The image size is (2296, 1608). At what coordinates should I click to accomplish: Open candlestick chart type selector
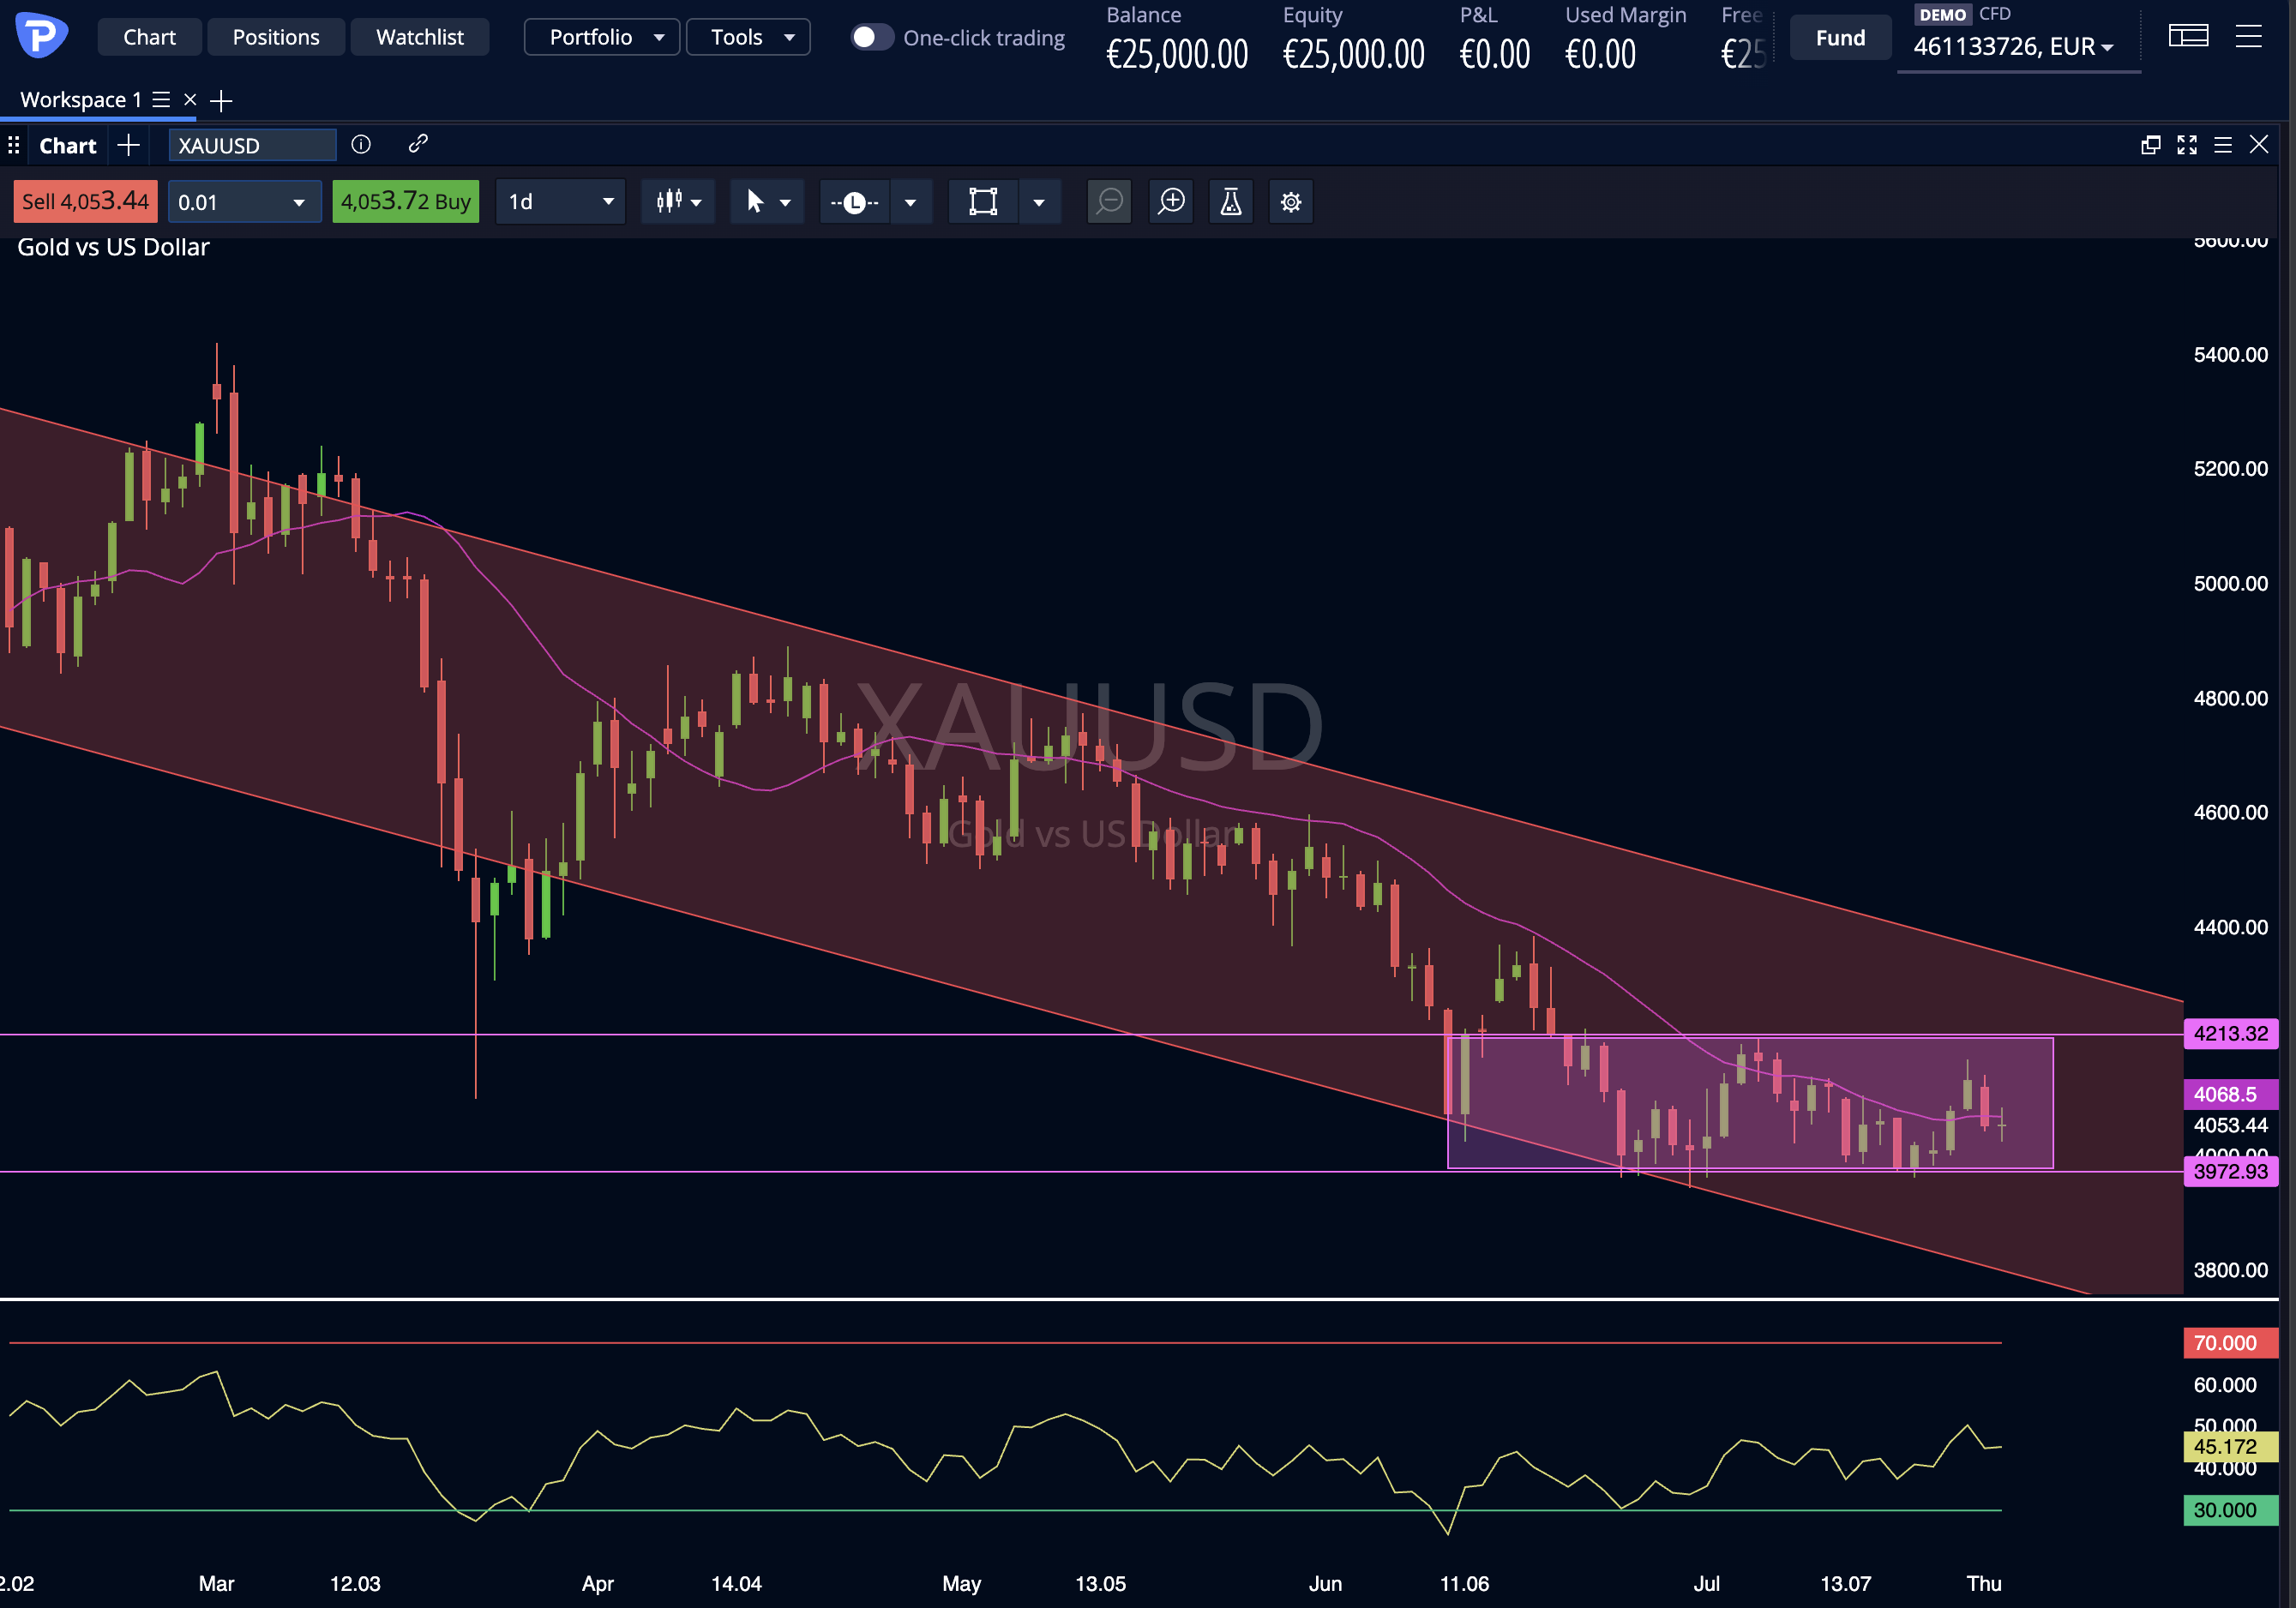678,202
